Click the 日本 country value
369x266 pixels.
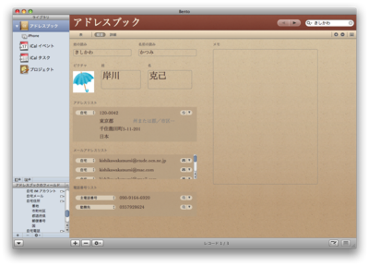tap(104, 136)
